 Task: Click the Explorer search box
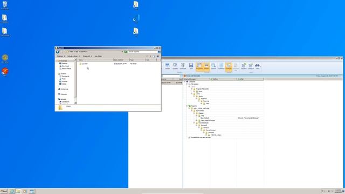[143, 52]
